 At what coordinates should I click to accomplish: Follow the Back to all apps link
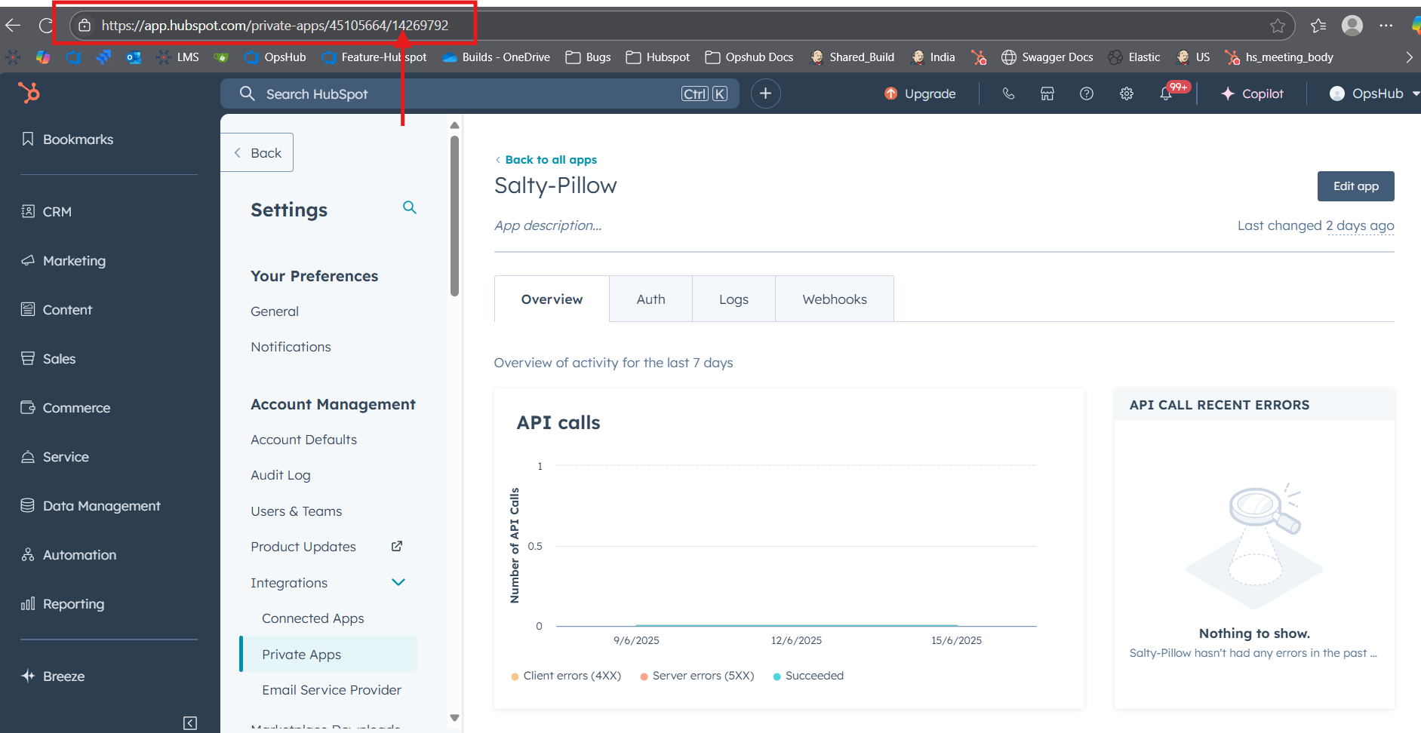(550, 160)
